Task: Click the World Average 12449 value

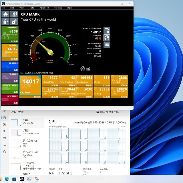Action: click(x=98, y=46)
